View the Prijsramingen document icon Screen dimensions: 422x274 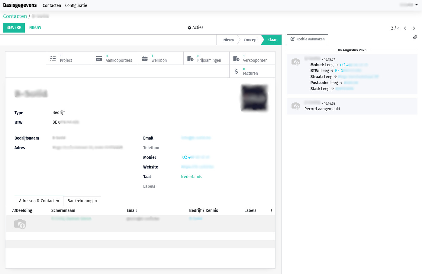(191, 58)
